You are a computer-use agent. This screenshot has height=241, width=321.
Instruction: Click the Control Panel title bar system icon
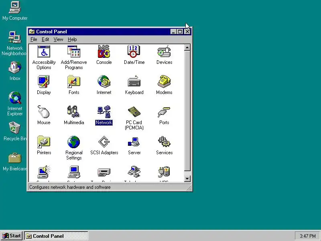pyautogui.click(x=32, y=32)
